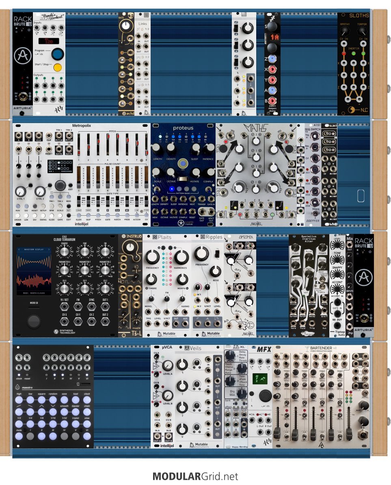Click the big top knob on Instruo Ts-L
The height and width of the screenshot is (485, 391).
[130, 248]
